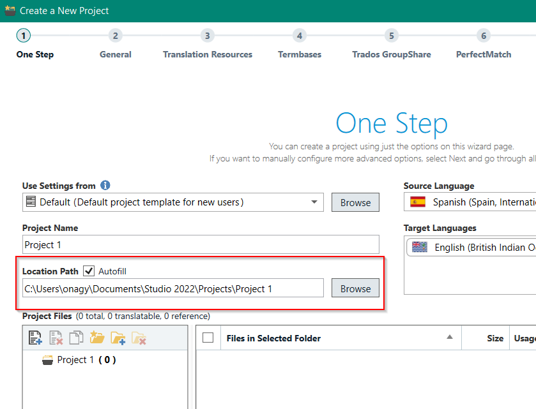Open the Source Language combo box
Image resolution: width=536 pixels, height=409 pixels.
[x=470, y=202]
